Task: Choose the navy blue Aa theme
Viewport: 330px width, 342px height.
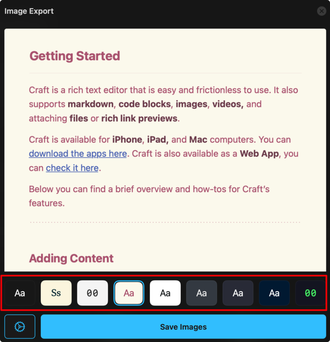Action: tap(274, 293)
